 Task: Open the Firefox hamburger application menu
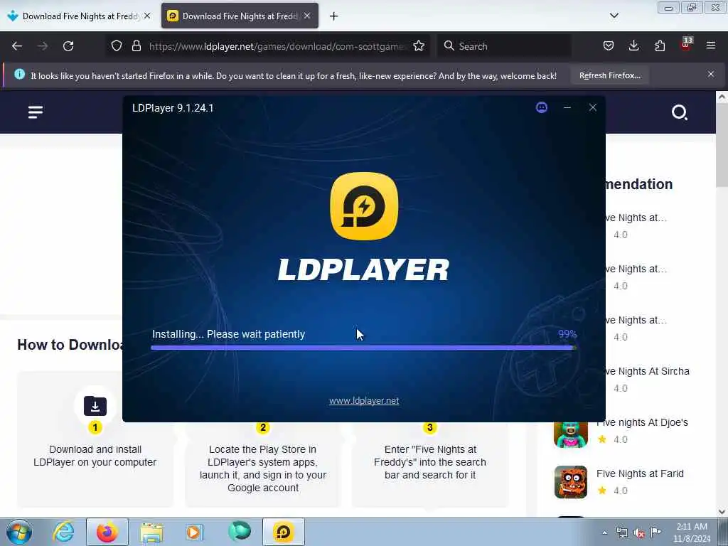710,46
